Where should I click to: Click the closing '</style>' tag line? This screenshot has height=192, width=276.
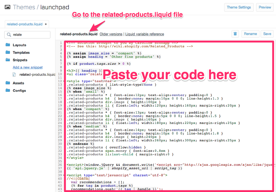(x=75, y=158)
